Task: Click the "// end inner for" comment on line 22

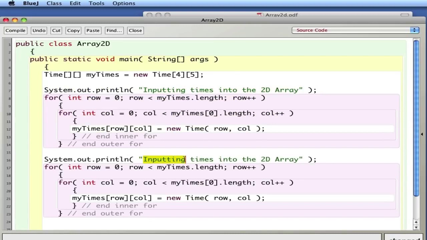Action: 119,205
